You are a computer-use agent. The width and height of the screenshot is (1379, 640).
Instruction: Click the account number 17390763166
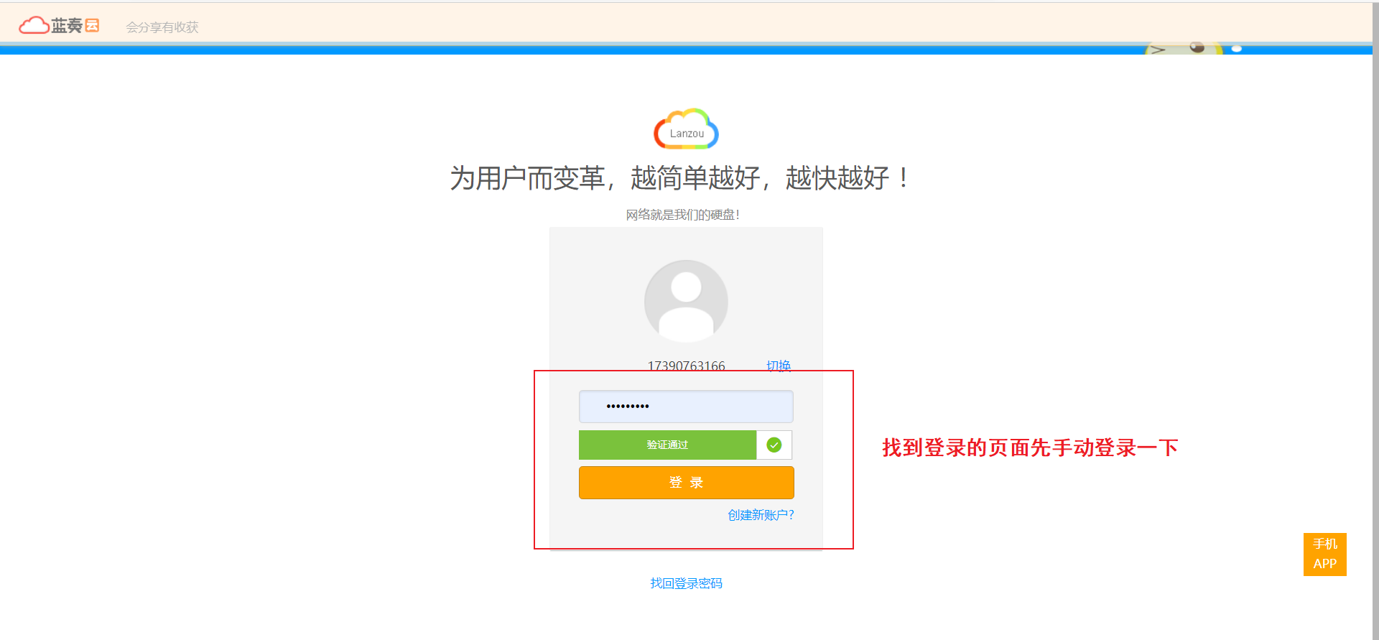click(x=687, y=366)
